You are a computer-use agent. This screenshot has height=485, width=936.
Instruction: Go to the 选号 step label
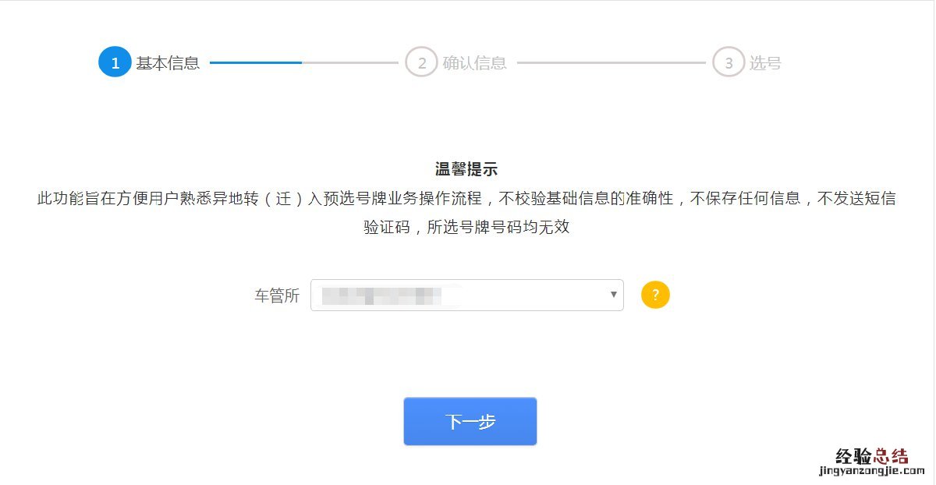tap(765, 63)
